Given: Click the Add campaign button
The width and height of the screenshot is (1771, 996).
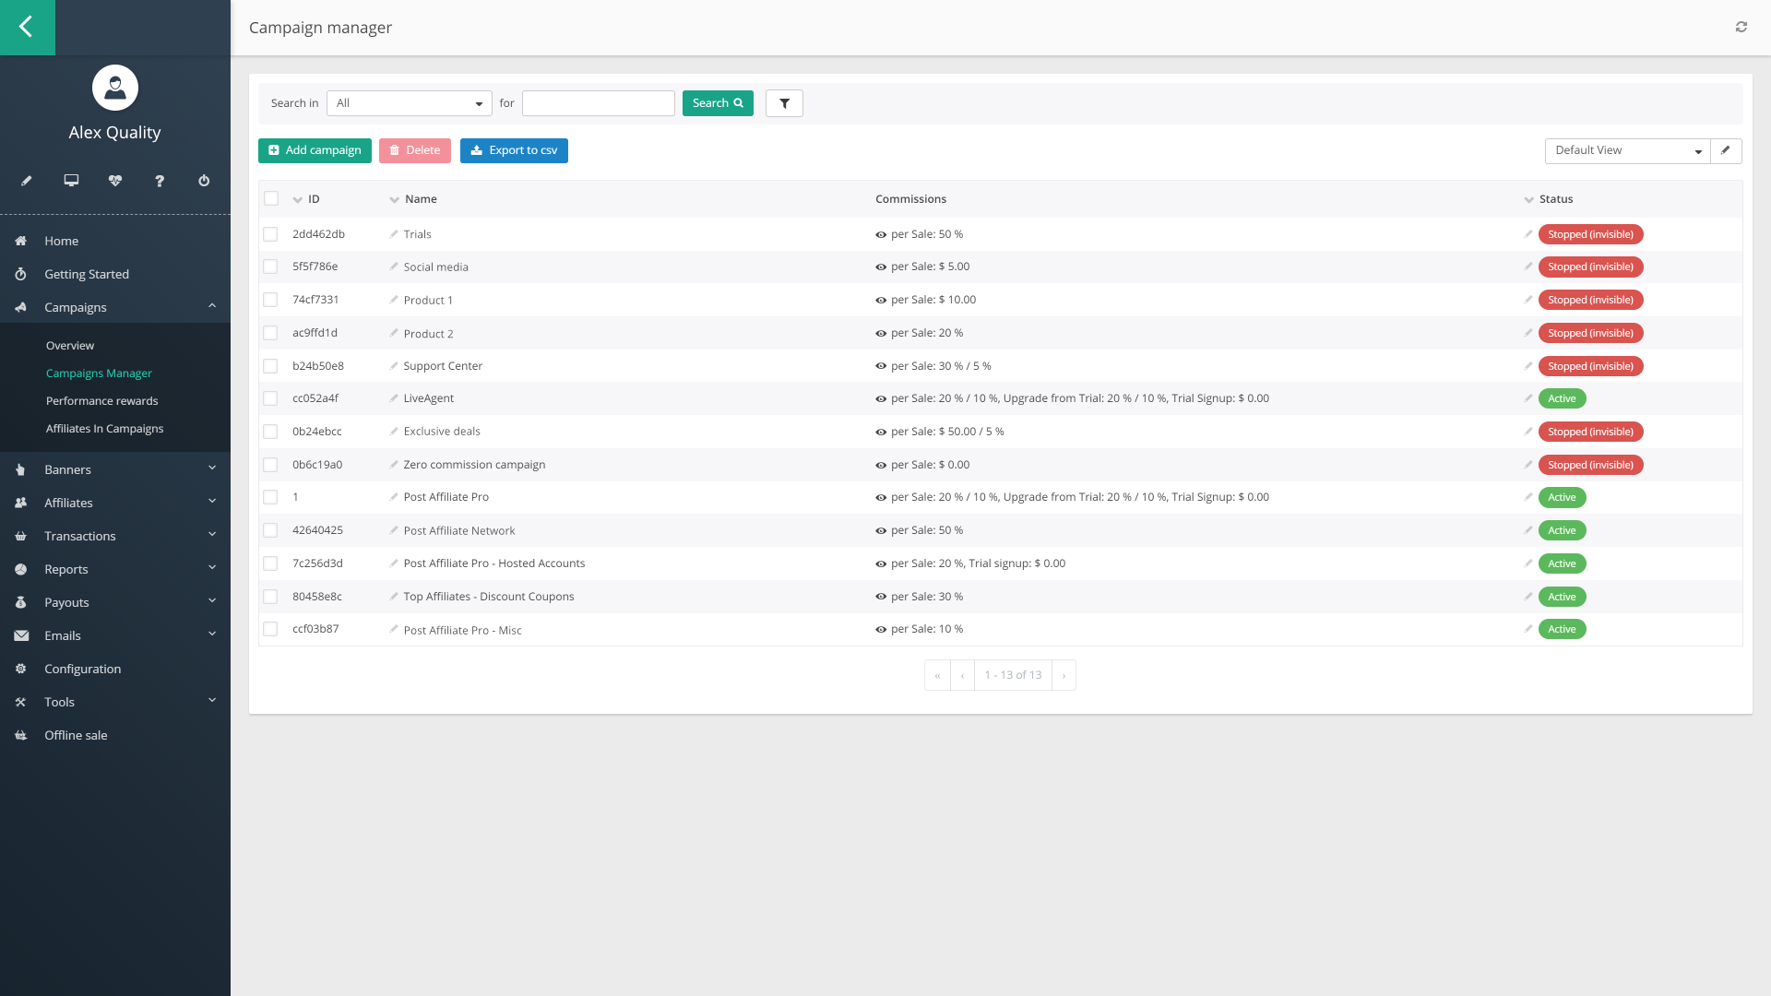Looking at the screenshot, I should point(315,150).
